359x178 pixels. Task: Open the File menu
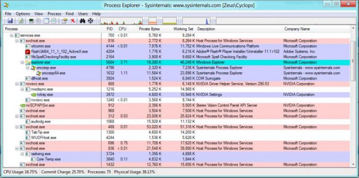8,14
